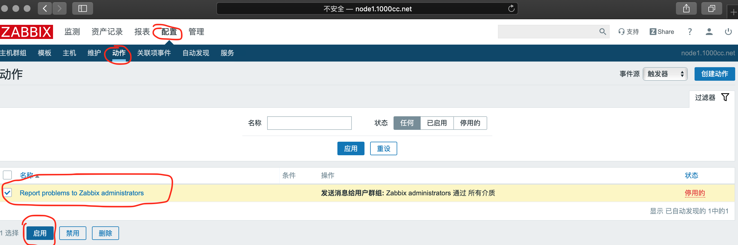Toggle the Safari sidebar icon
Viewport: 738px width, 245px height.
pyautogui.click(x=82, y=8)
